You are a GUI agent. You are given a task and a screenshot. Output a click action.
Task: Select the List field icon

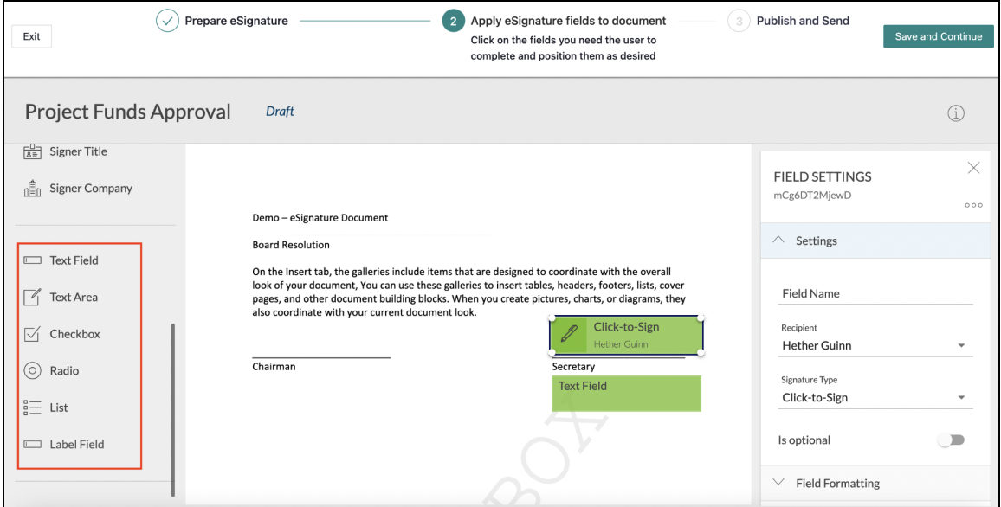[32, 408]
